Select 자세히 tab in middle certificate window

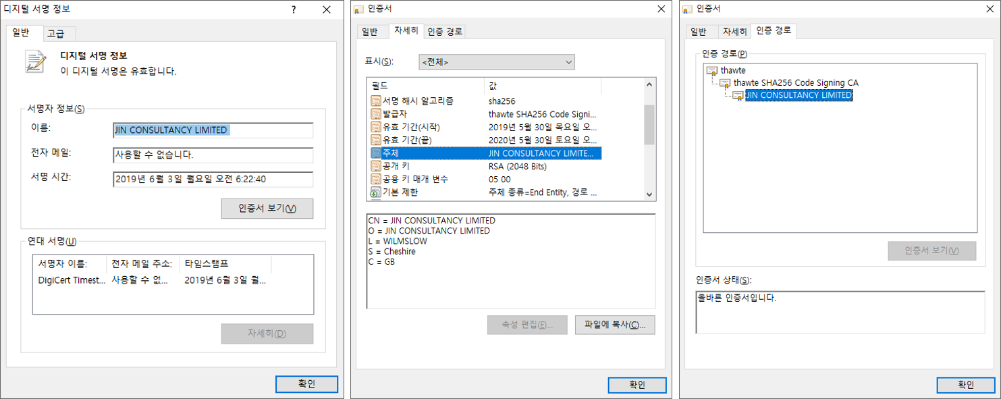tap(406, 30)
